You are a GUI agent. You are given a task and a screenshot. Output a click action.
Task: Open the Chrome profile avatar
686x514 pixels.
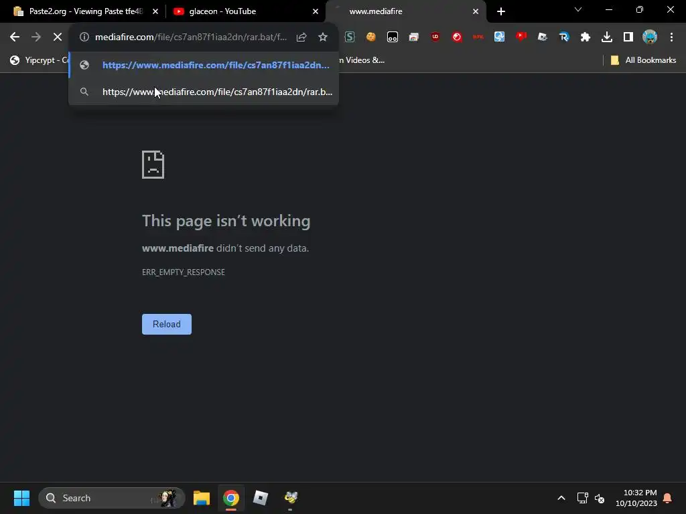tap(650, 37)
